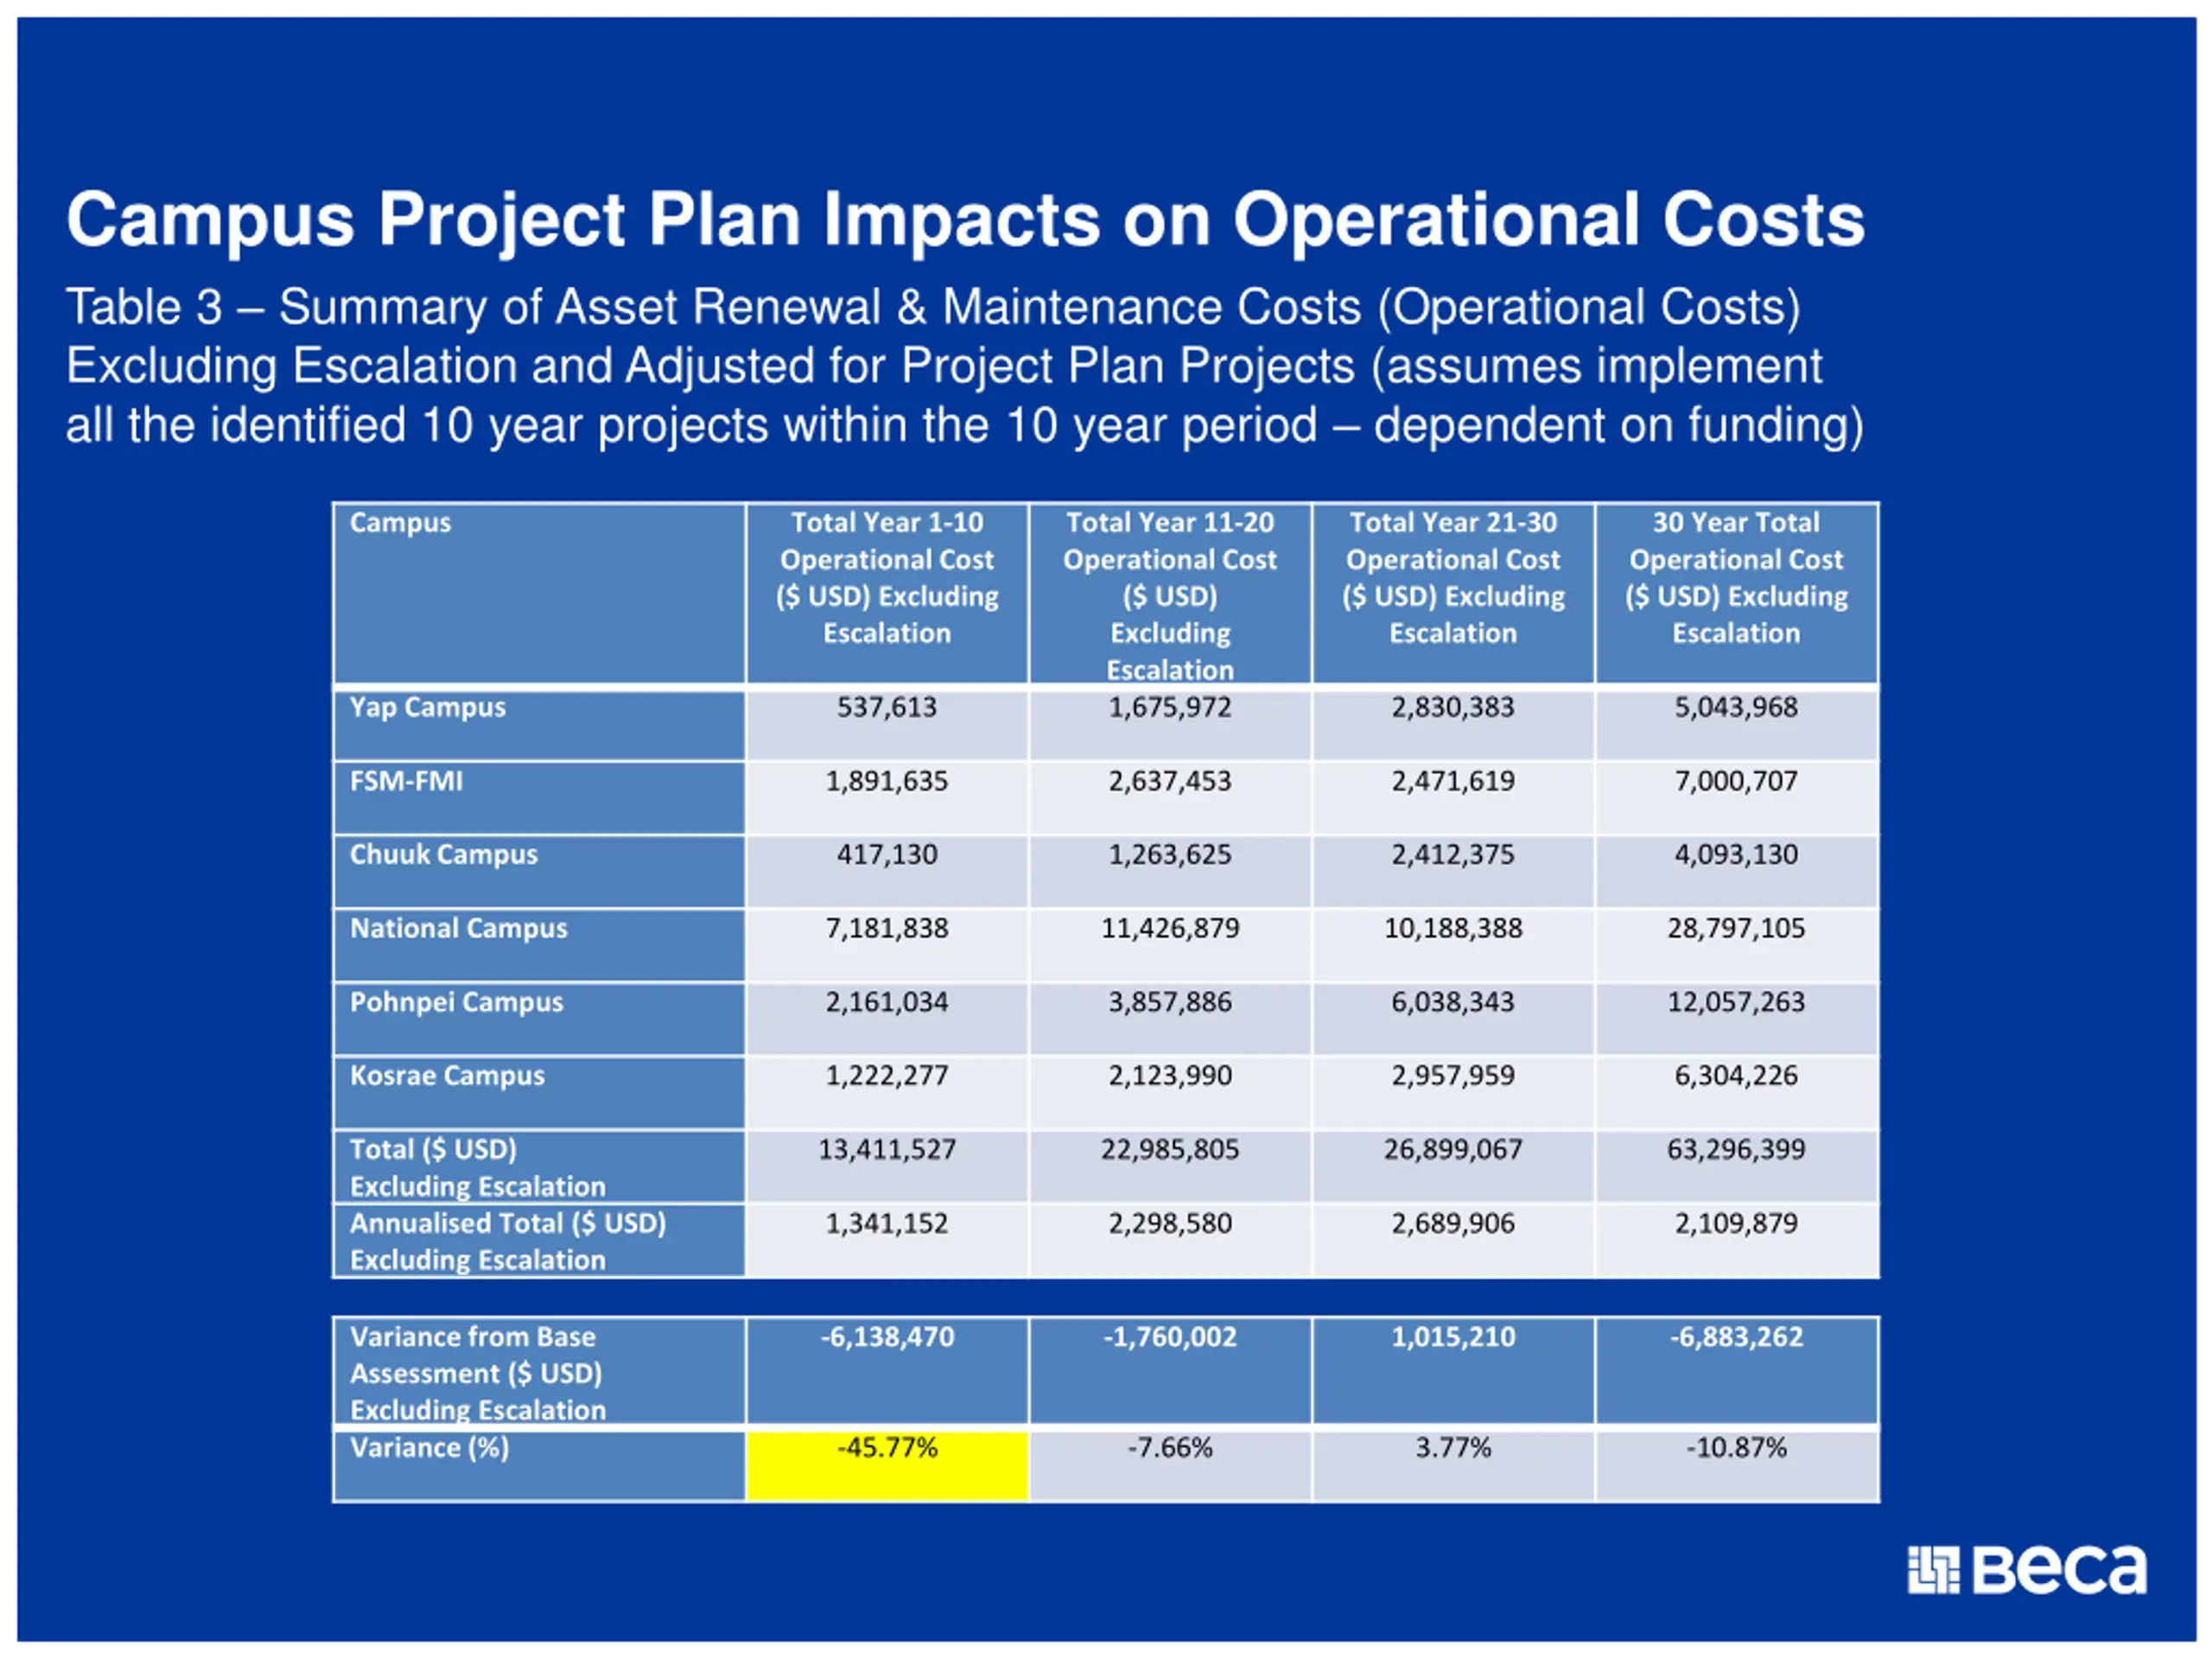This screenshot has width=2212, height=1659.
Task: Click the Pohnpei value 3,857,886
Action: coord(1170,1002)
